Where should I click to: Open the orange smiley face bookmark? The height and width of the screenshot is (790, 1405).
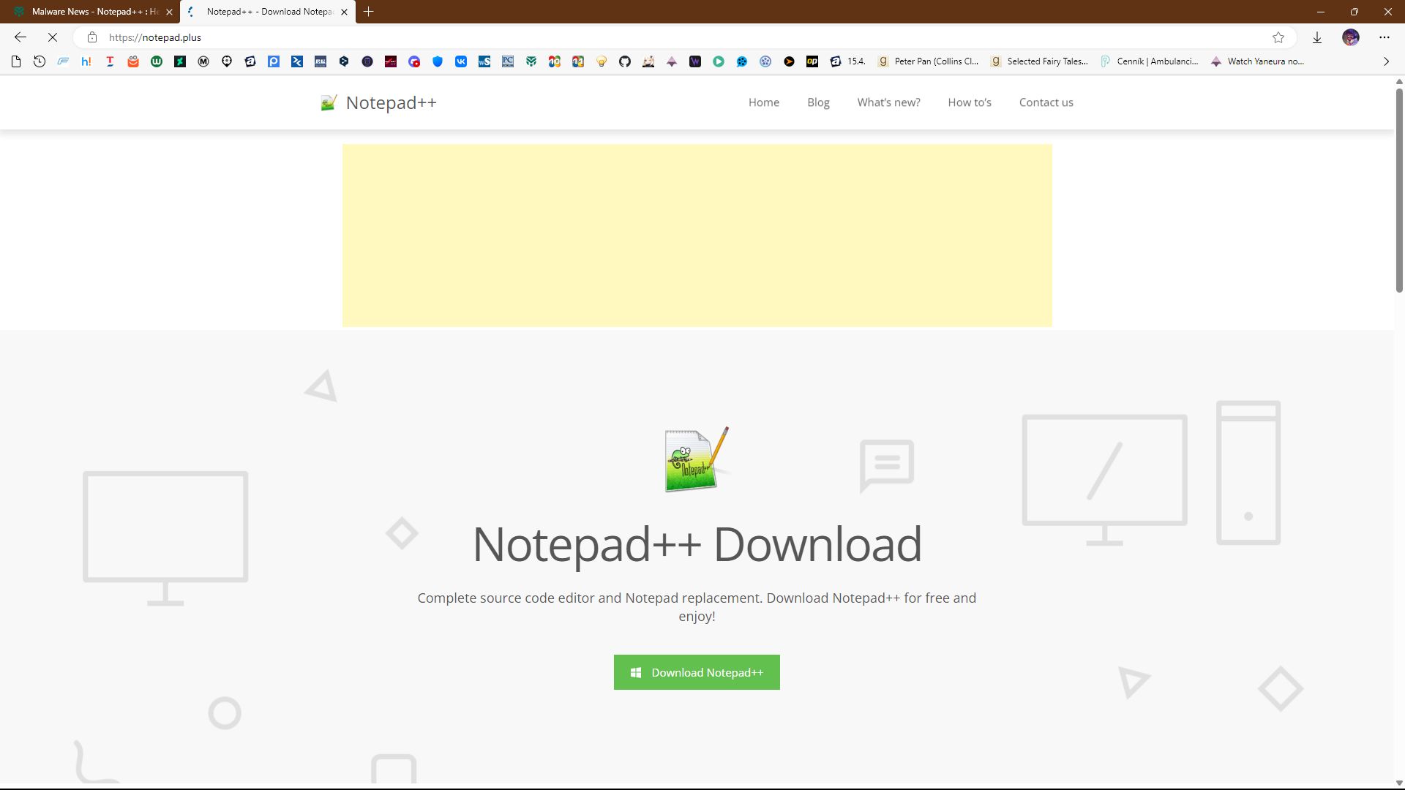point(133,61)
